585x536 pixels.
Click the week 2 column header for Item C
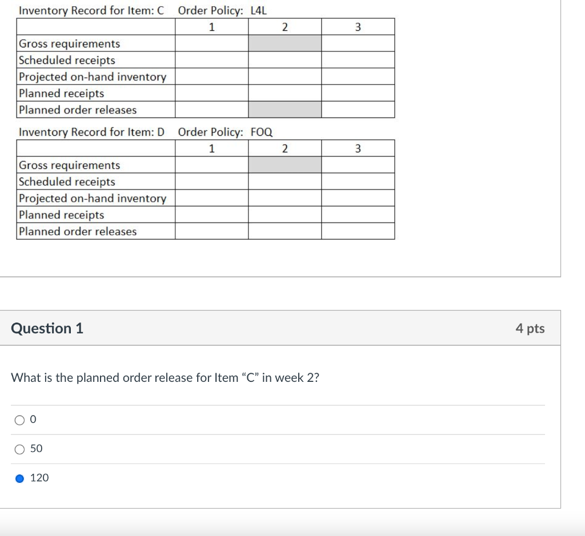click(x=285, y=26)
